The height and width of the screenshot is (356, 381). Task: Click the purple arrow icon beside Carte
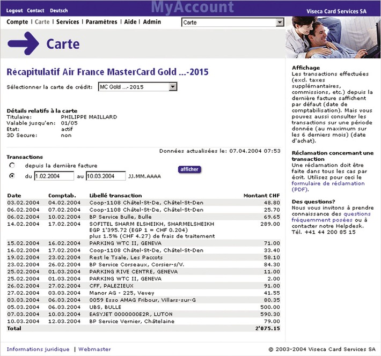click(x=23, y=43)
